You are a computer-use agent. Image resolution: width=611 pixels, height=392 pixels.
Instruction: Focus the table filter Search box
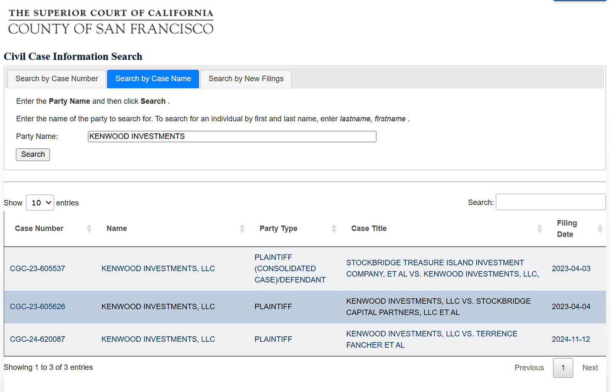(551, 202)
